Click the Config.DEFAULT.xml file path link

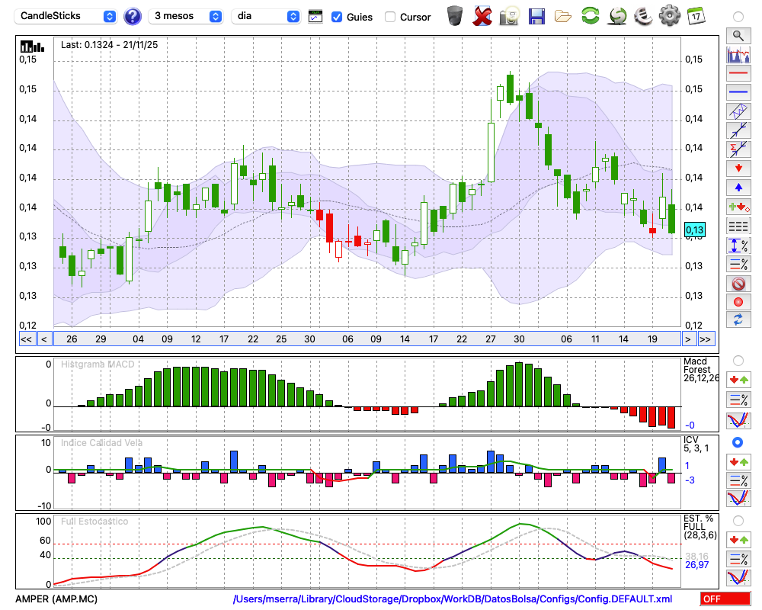pos(453,599)
